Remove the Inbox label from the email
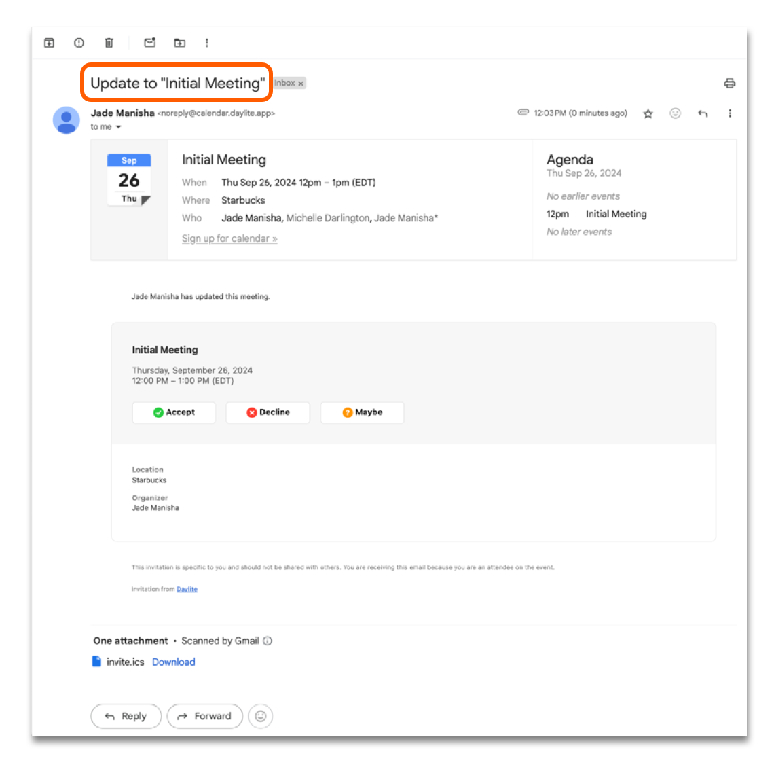Screen dimensions: 774x769 [x=301, y=84]
